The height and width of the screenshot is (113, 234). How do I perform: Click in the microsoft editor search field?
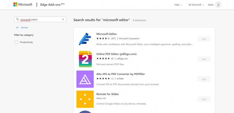(x=40, y=19)
